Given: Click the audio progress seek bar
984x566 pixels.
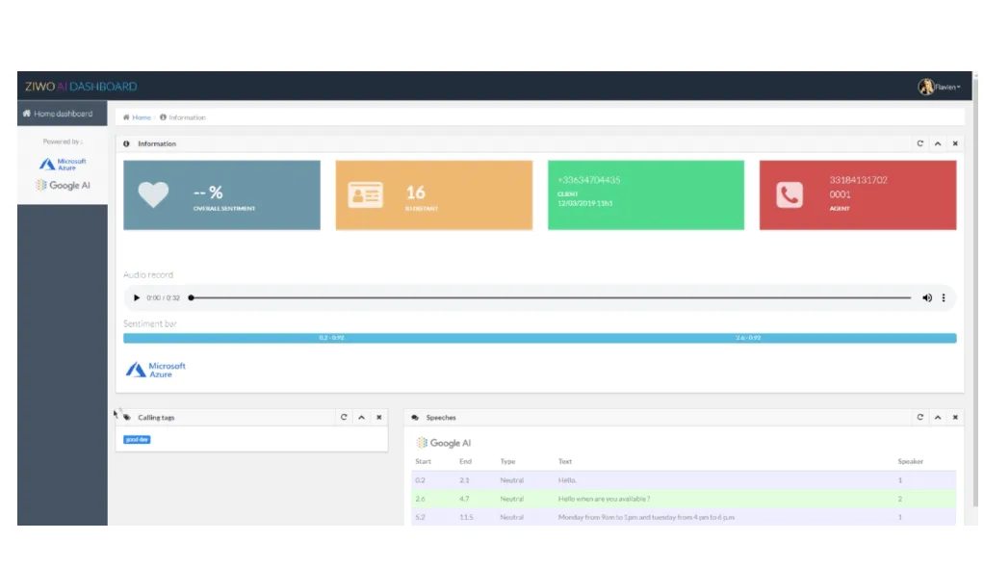Looking at the screenshot, I should click(x=551, y=298).
